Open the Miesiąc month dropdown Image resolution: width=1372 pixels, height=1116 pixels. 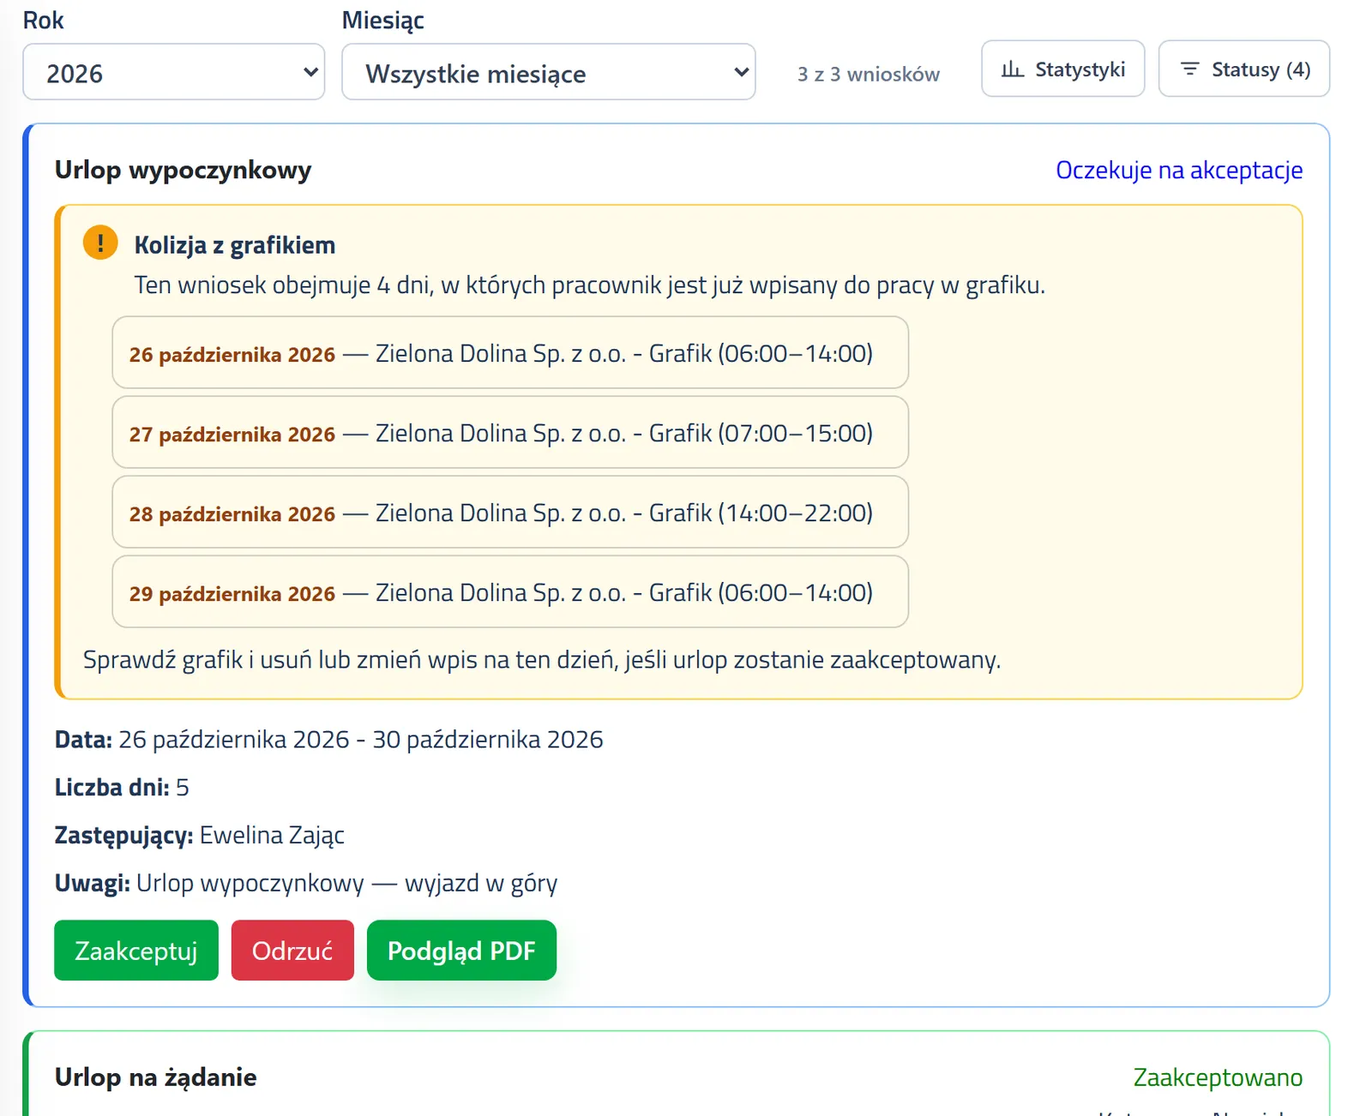pyautogui.click(x=549, y=72)
